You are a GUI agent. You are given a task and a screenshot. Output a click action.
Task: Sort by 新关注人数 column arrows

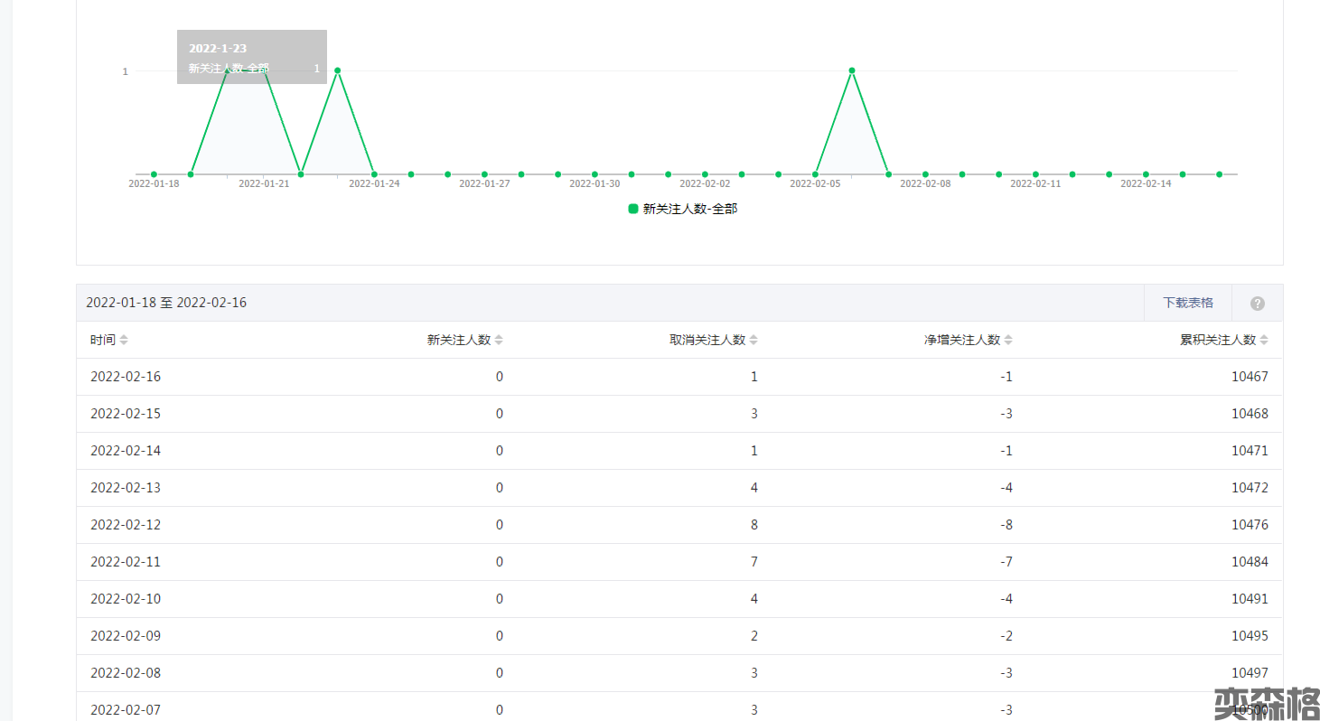(x=499, y=341)
